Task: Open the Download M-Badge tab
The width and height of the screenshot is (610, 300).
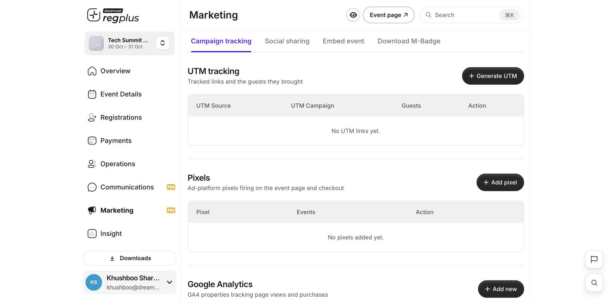Action: 409,41
